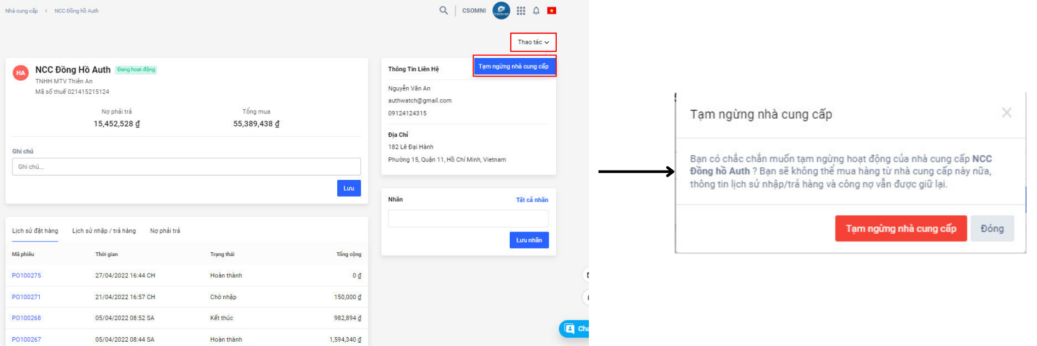1037x346 pixels.
Task: Click the authwatch@gmail.com email text
Action: (x=420, y=101)
